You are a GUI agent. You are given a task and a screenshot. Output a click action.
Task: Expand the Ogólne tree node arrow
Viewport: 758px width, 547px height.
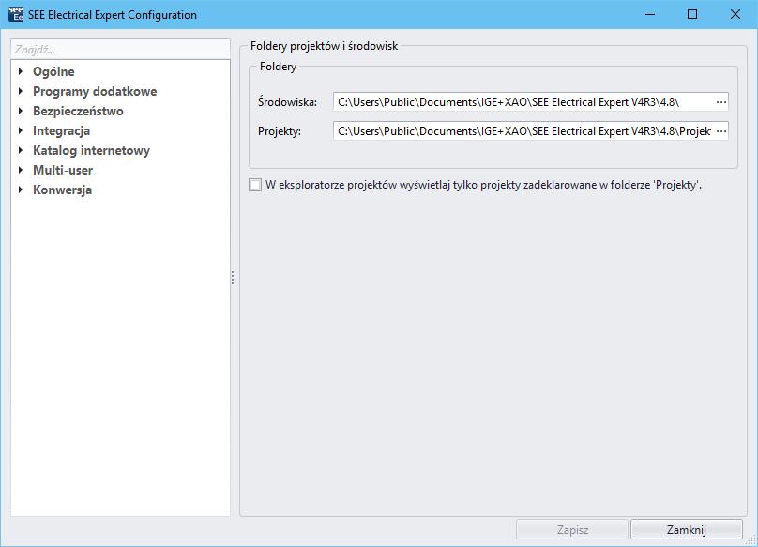pyautogui.click(x=21, y=71)
